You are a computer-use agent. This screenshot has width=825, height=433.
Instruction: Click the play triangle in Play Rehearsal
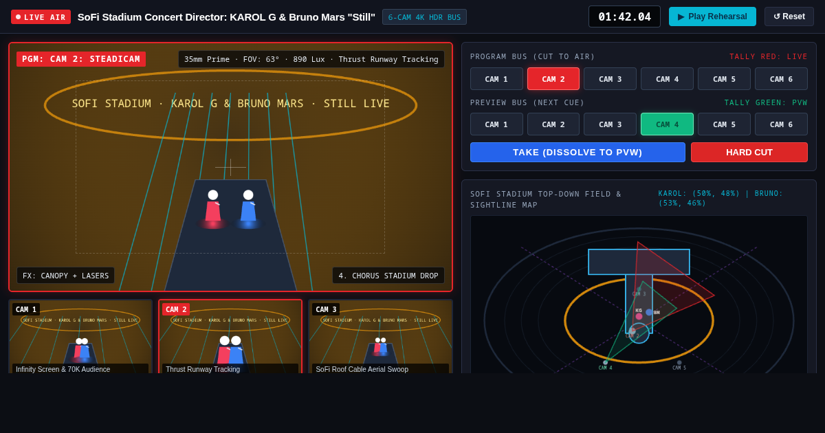point(681,16)
